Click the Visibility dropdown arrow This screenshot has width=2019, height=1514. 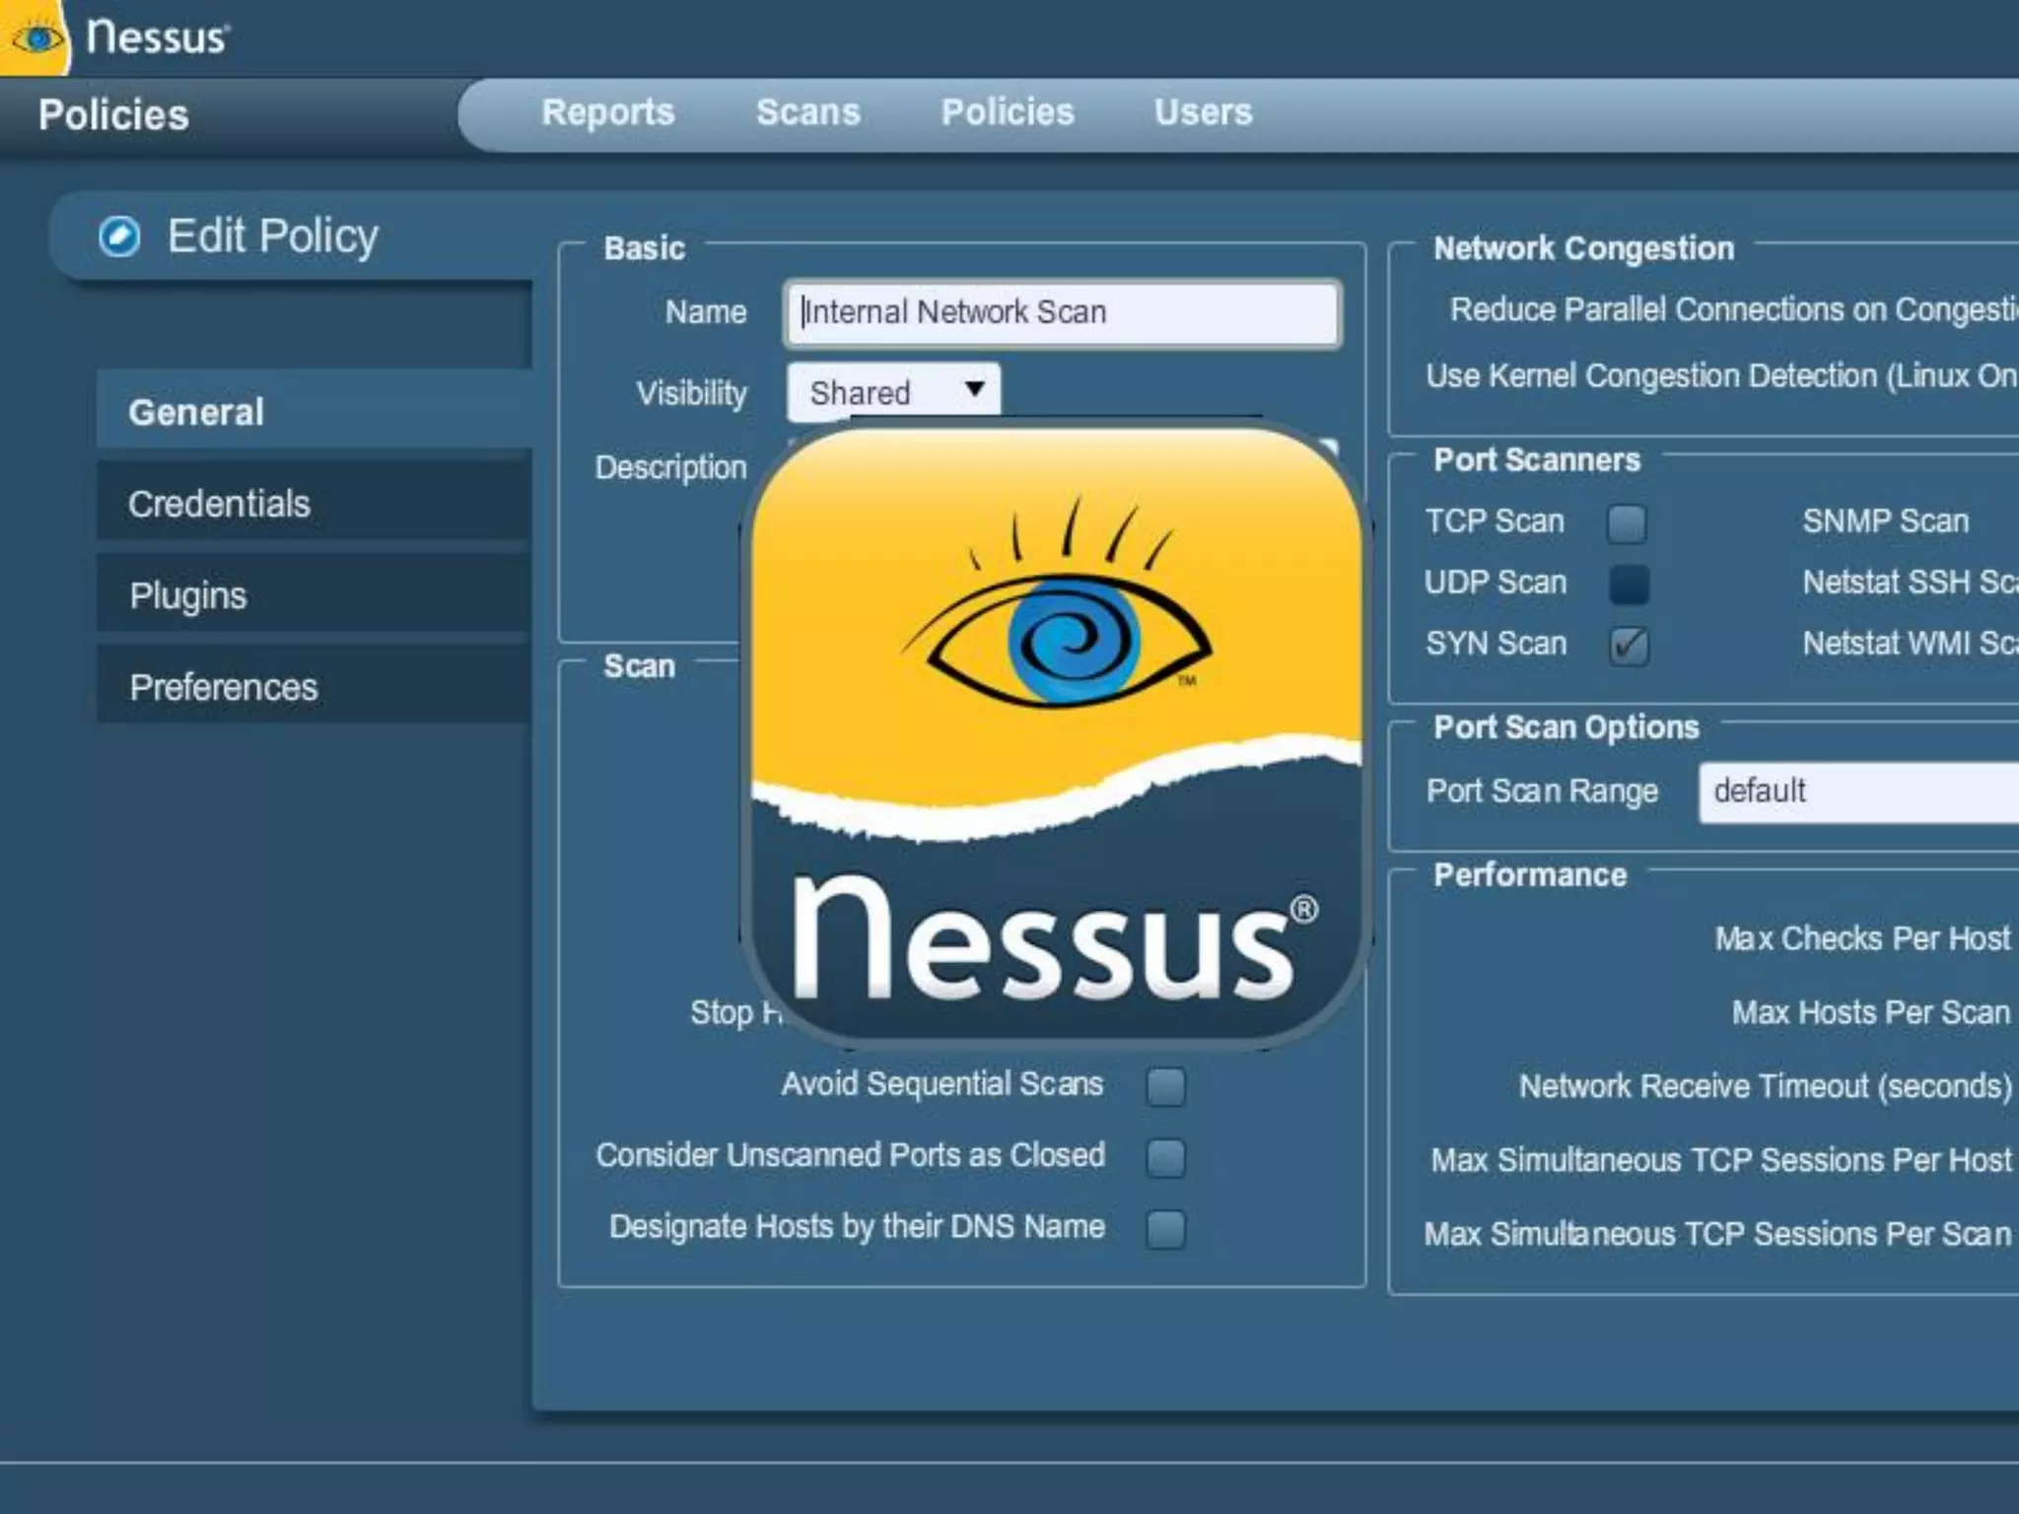point(974,389)
